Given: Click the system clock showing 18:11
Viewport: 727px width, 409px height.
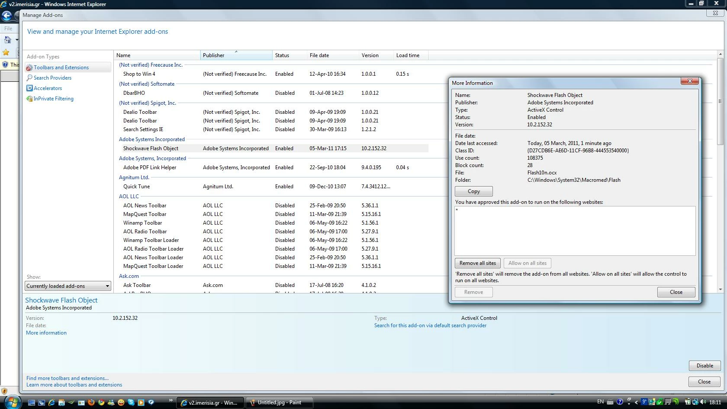Looking at the screenshot, I should point(715,402).
